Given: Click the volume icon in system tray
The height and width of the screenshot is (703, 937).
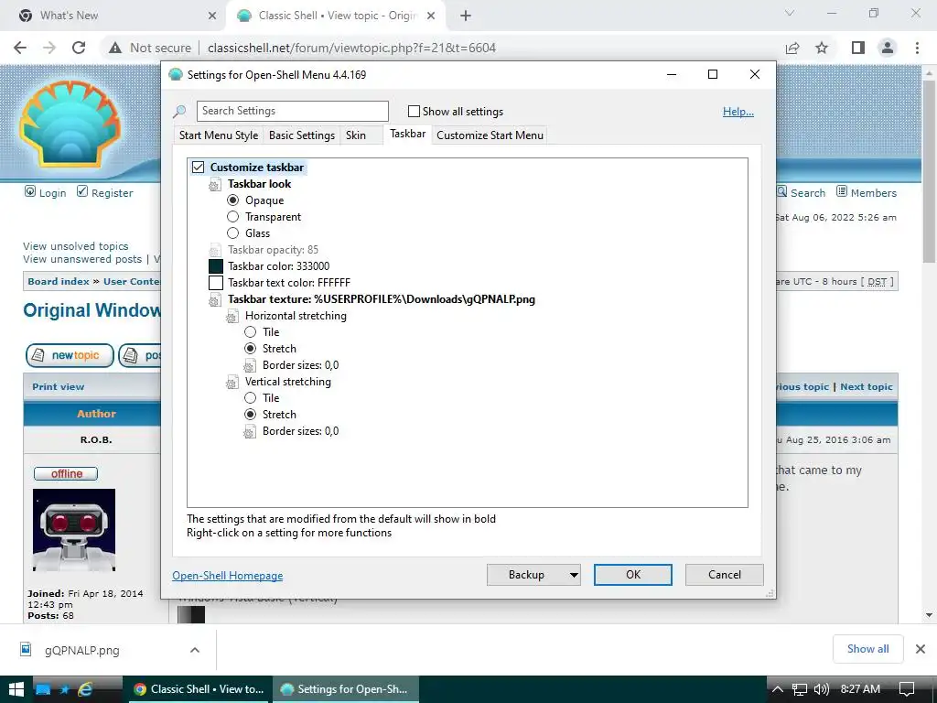Looking at the screenshot, I should click(x=822, y=689).
